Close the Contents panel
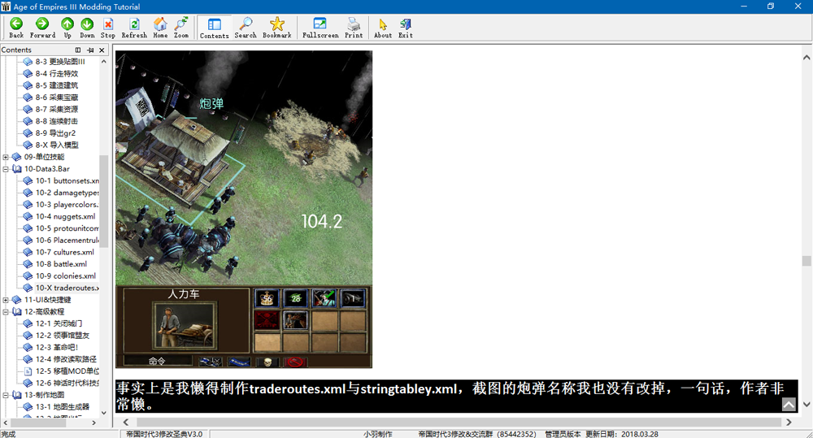813x438 pixels. pyautogui.click(x=102, y=50)
